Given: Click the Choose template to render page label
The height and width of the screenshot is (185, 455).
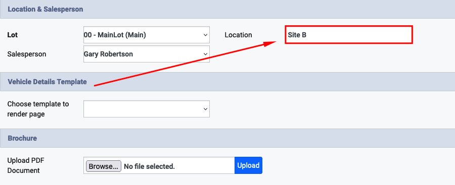Looking at the screenshot, I should coord(38,109).
